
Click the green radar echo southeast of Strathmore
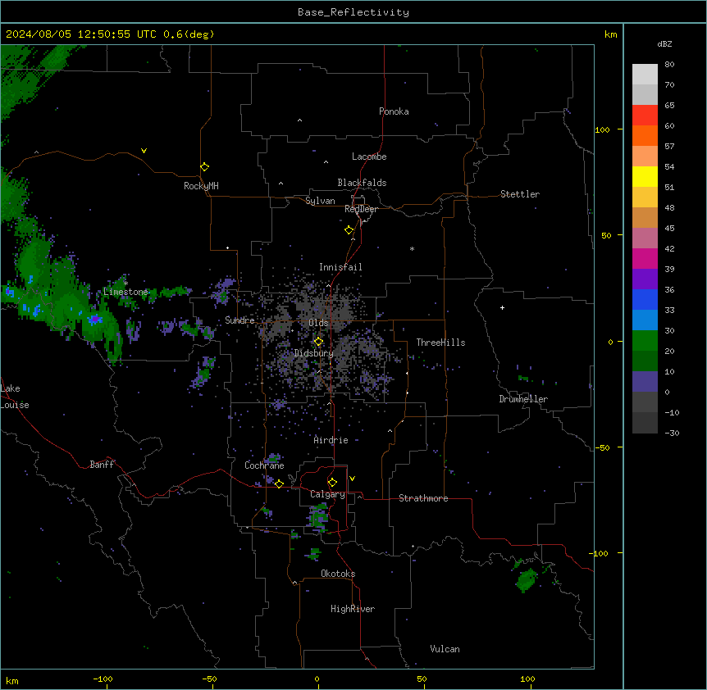tap(527, 579)
